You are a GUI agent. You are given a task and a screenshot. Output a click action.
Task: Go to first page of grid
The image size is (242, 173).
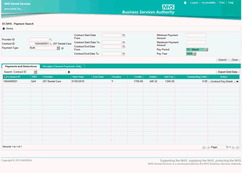(x=204, y=148)
